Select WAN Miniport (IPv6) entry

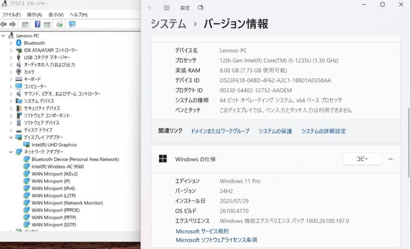tap(53, 188)
